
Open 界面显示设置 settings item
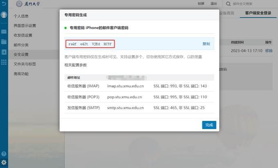(25, 25)
